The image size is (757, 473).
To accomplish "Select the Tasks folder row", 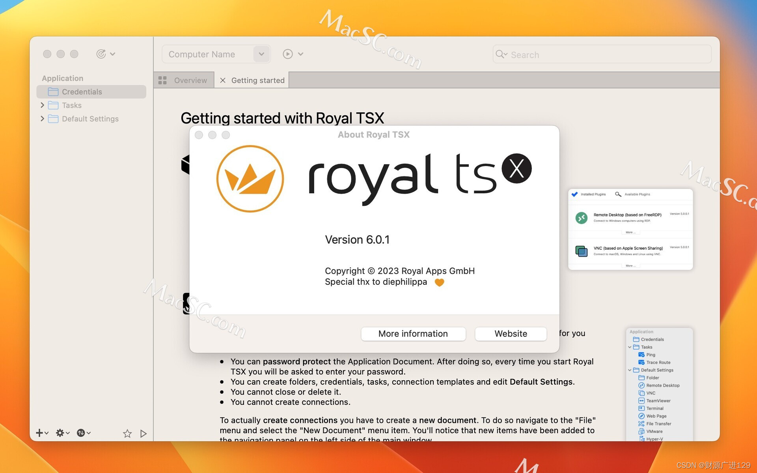I will click(x=91, y=105).
